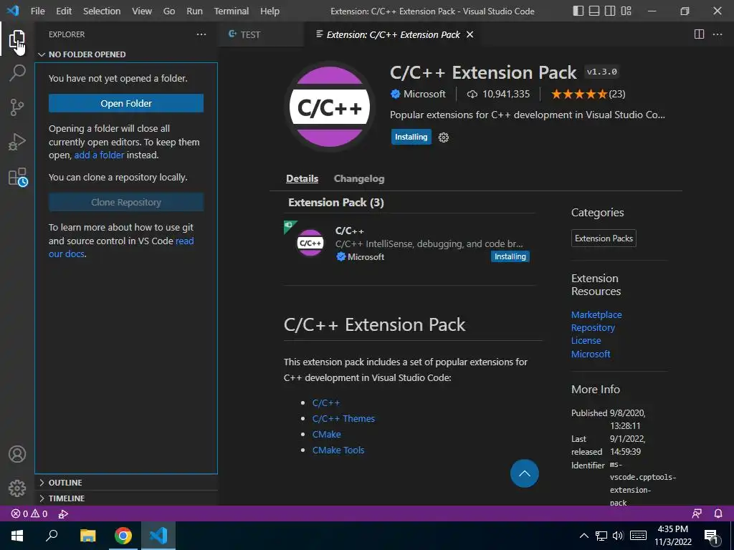This screenshot has height=550, width=734.
Task: Open Explorer views and more actions ellipsis
Action: click(201, 34)
